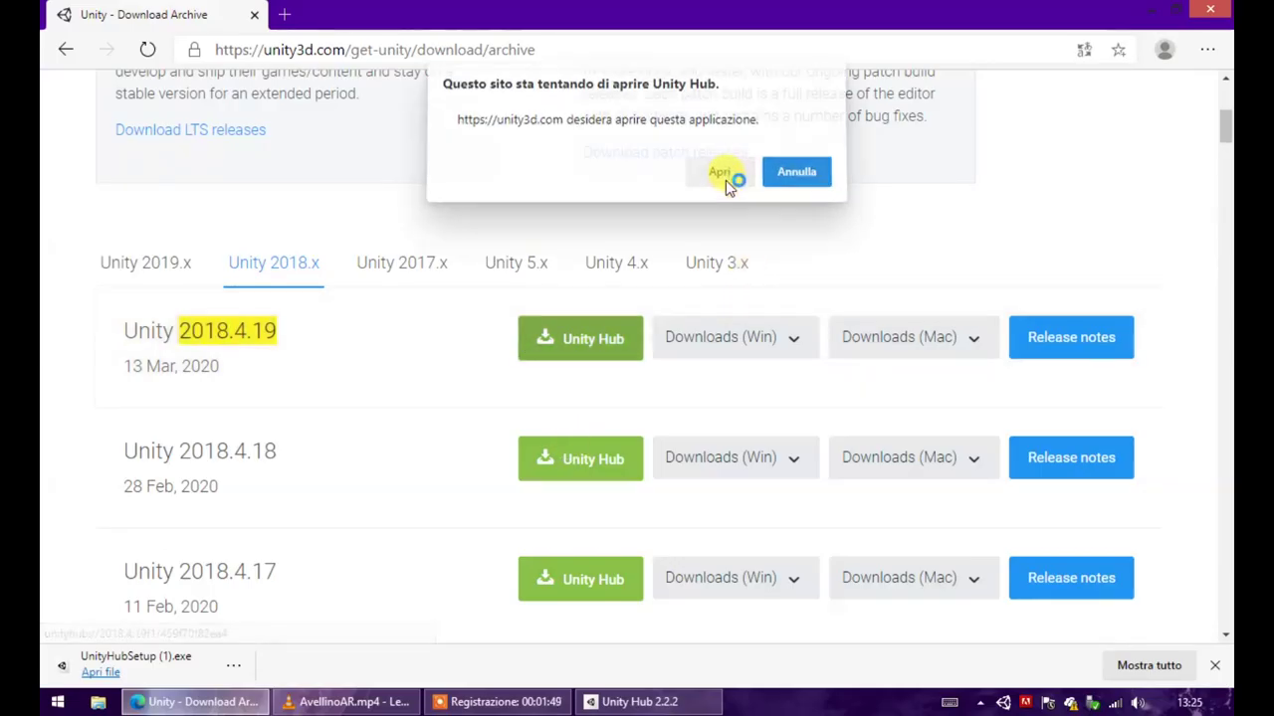1274x716 pixels.
Task: Show hidden system tray icons
Action: click(980, 702)
